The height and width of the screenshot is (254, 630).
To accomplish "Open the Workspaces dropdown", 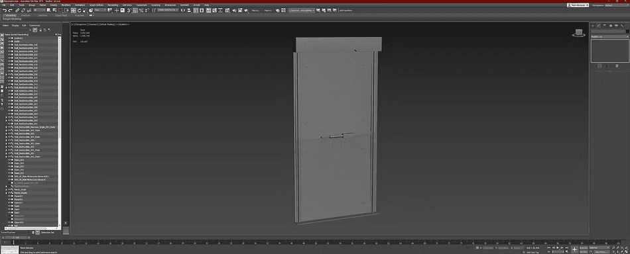I will click(x=617, y=5).
